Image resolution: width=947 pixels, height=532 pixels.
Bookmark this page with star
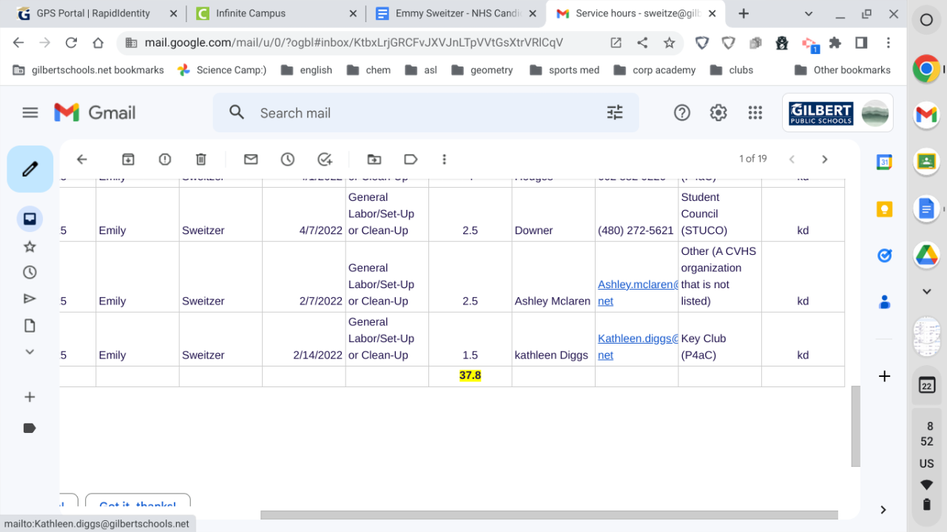(669, 43)
